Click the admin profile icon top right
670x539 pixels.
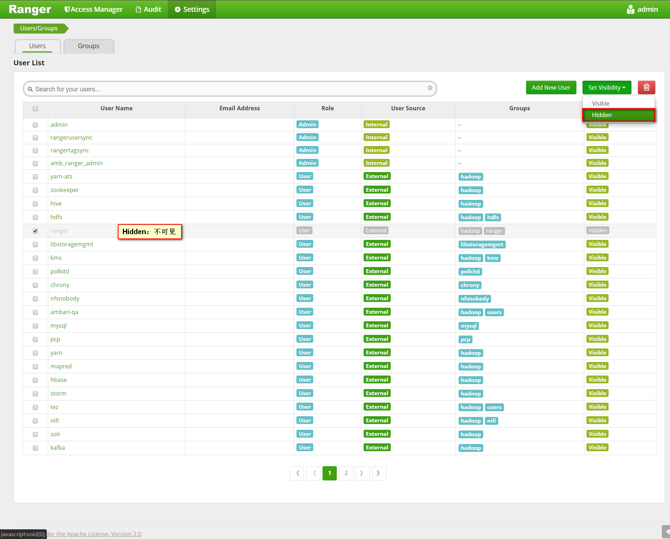[631, 9]
